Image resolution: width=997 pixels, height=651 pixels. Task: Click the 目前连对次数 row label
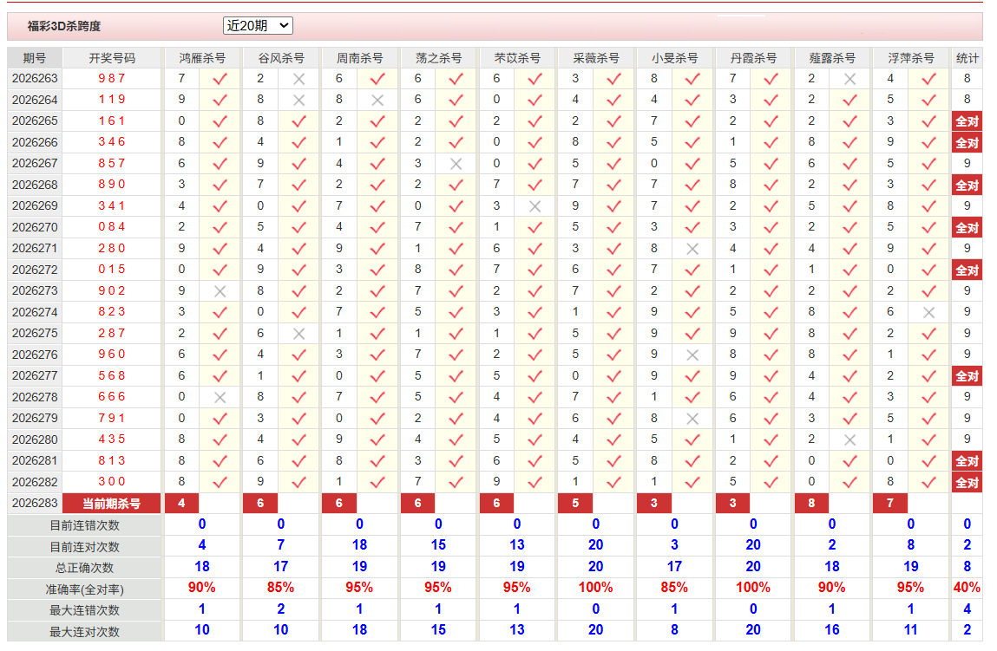[84, 547]
